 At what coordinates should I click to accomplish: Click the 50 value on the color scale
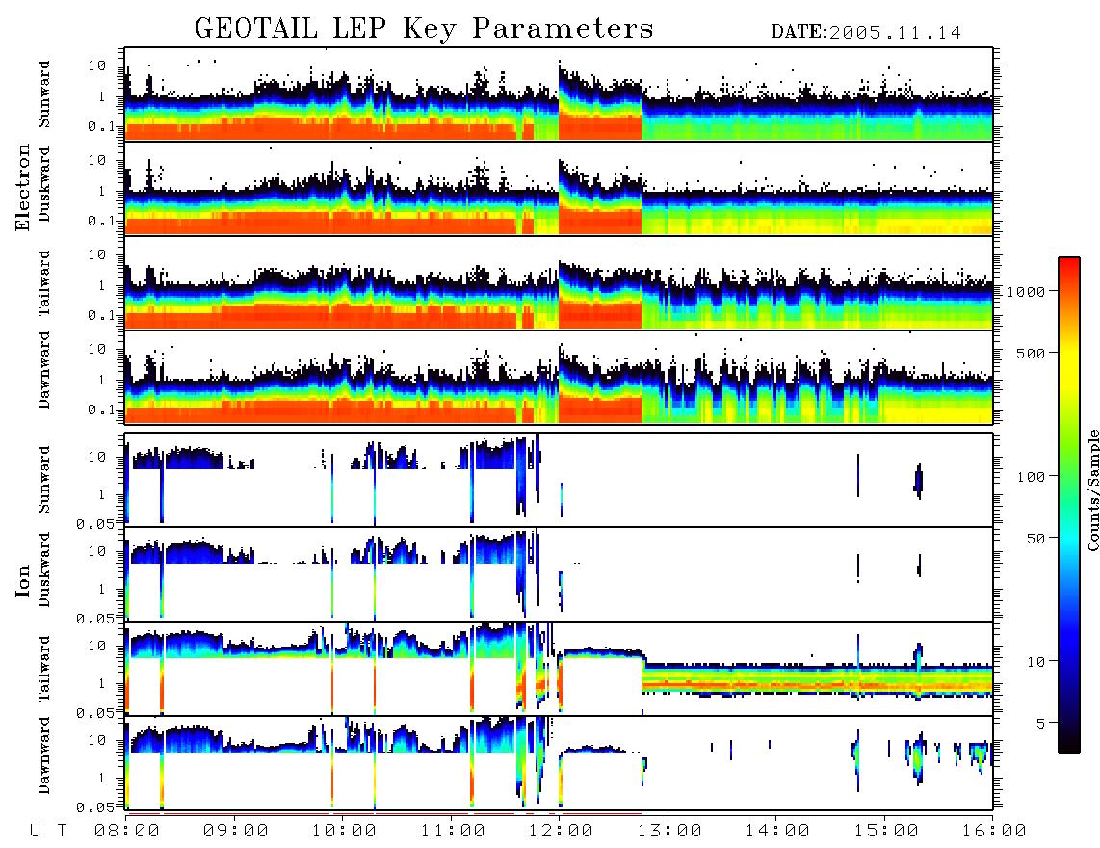coord(1035,539)
